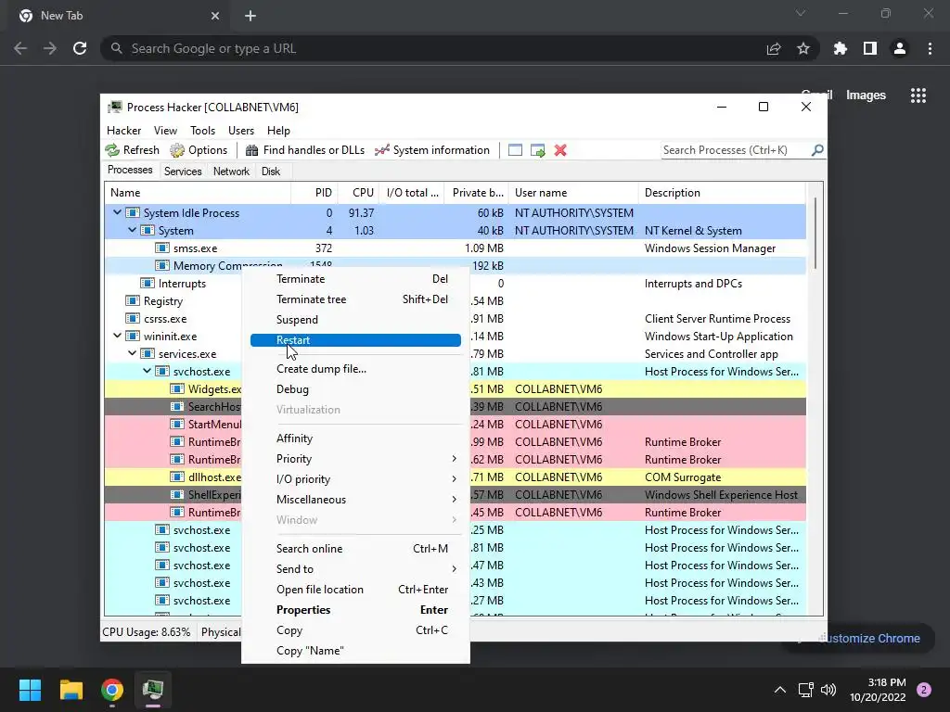Open a new Chrome tab

click(250, 16)
